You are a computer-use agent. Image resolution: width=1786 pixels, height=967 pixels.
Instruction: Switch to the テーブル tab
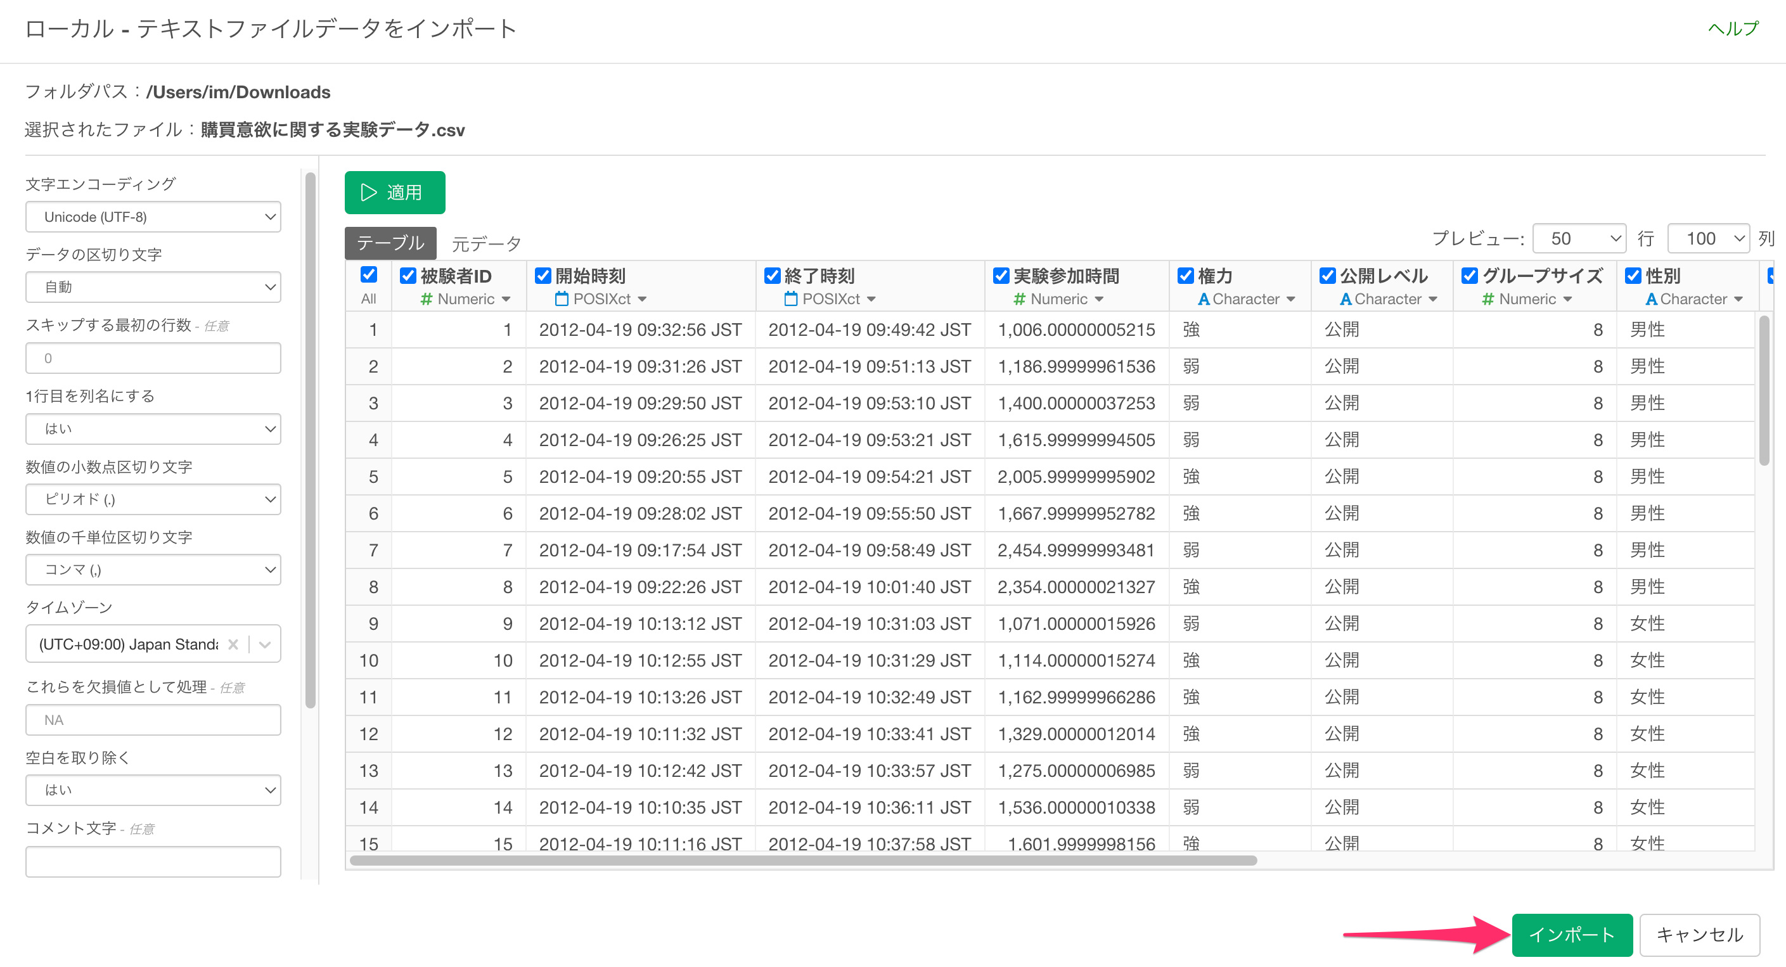[x=390, y=243]
